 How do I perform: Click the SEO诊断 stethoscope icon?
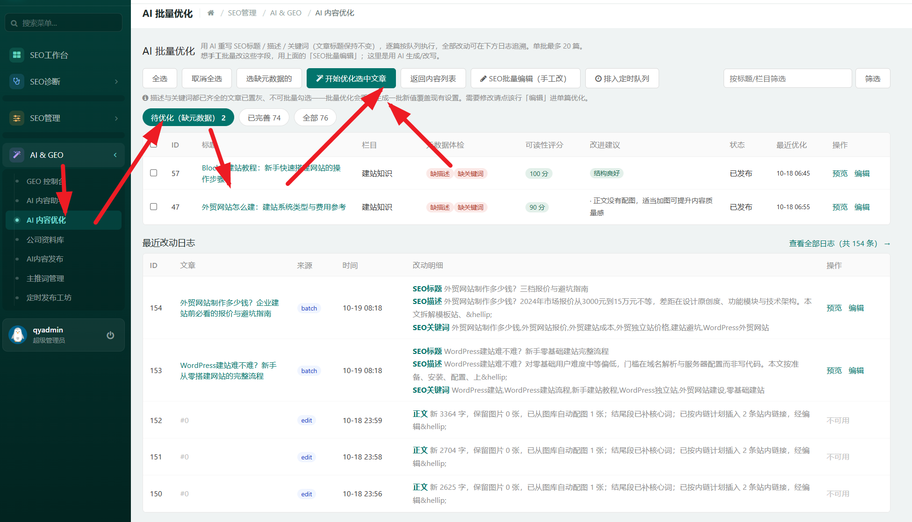point(17,81)
